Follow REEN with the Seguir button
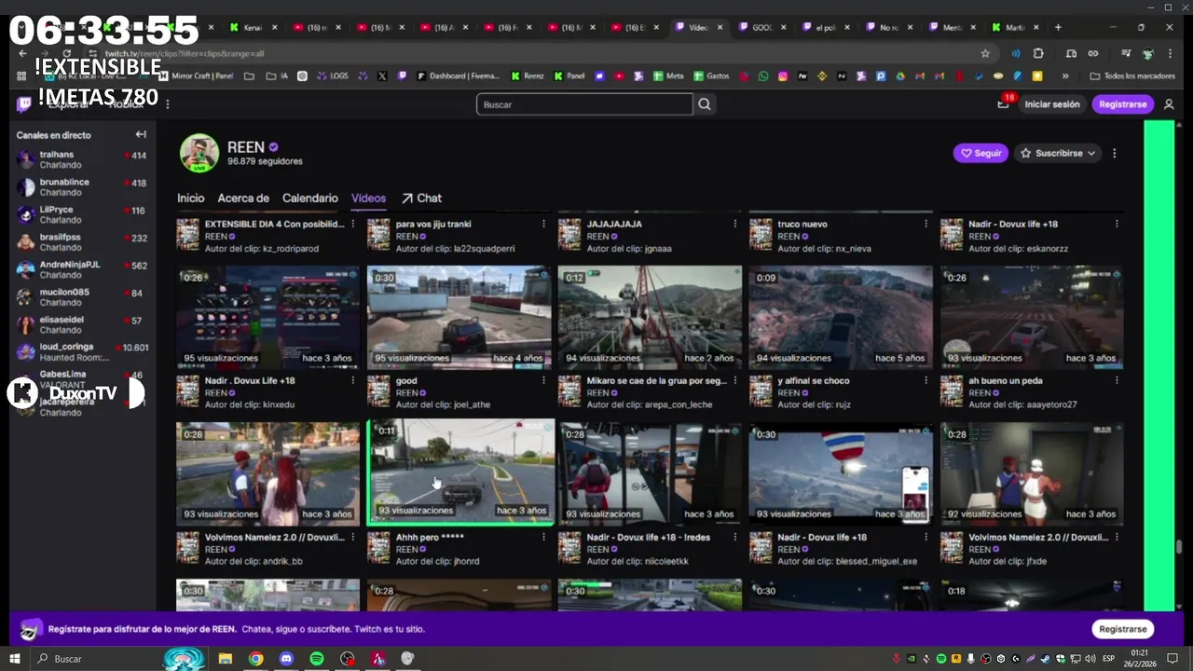This screenshot has height=671, width=1193. coord(980,153)
